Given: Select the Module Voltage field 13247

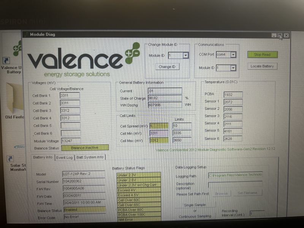Looking at the screenshot, I should 71,141.
